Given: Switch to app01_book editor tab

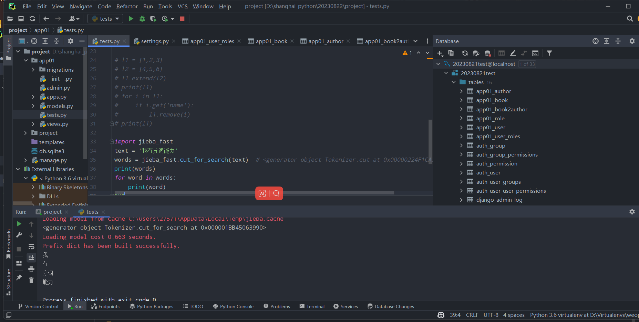Looking at the screenshot, I should click(x=271, y=41).
